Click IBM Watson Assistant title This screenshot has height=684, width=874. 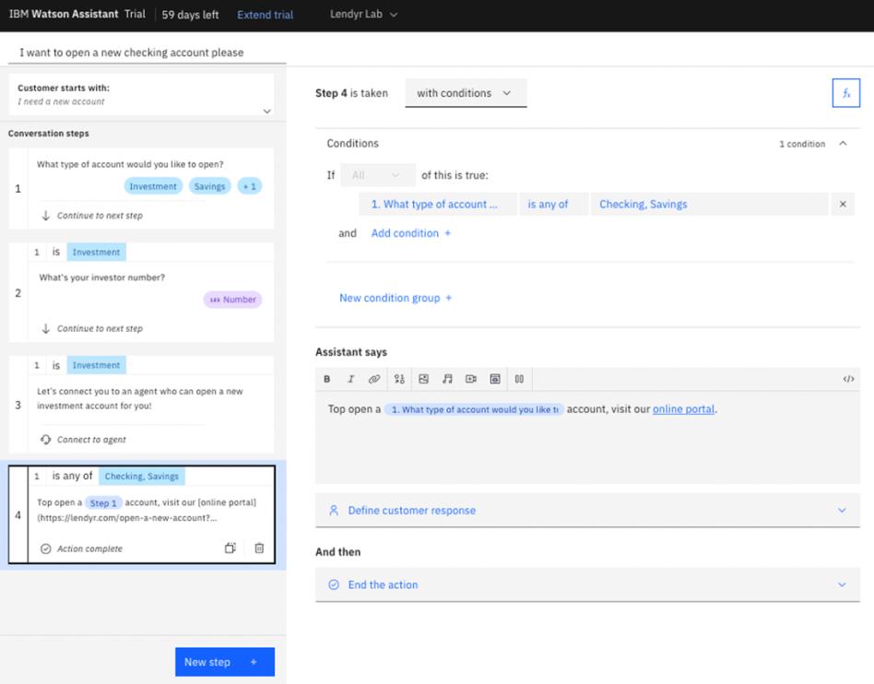pyautogui.click(x=64, y=14)
